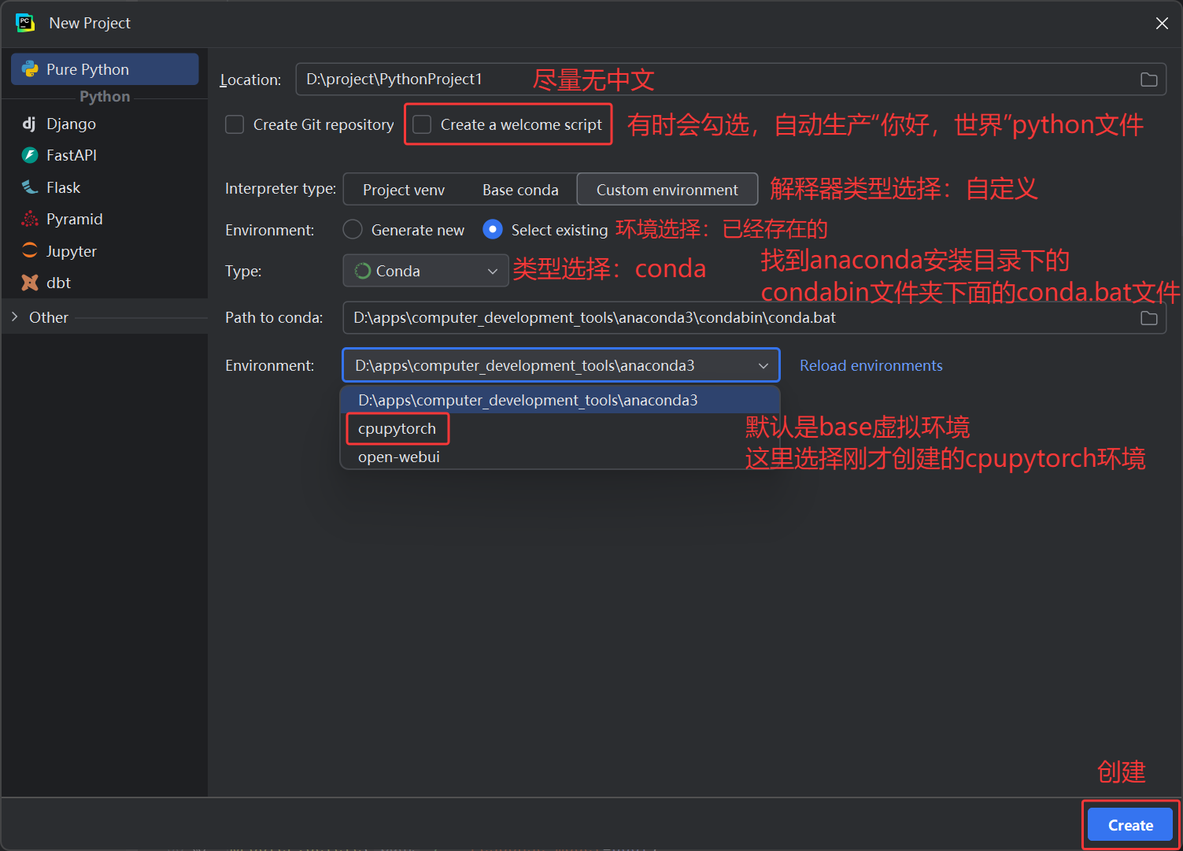Pick cpupytorch environment from list
The height and width of the screenshot is (851, 1183).
coord(560,428)
